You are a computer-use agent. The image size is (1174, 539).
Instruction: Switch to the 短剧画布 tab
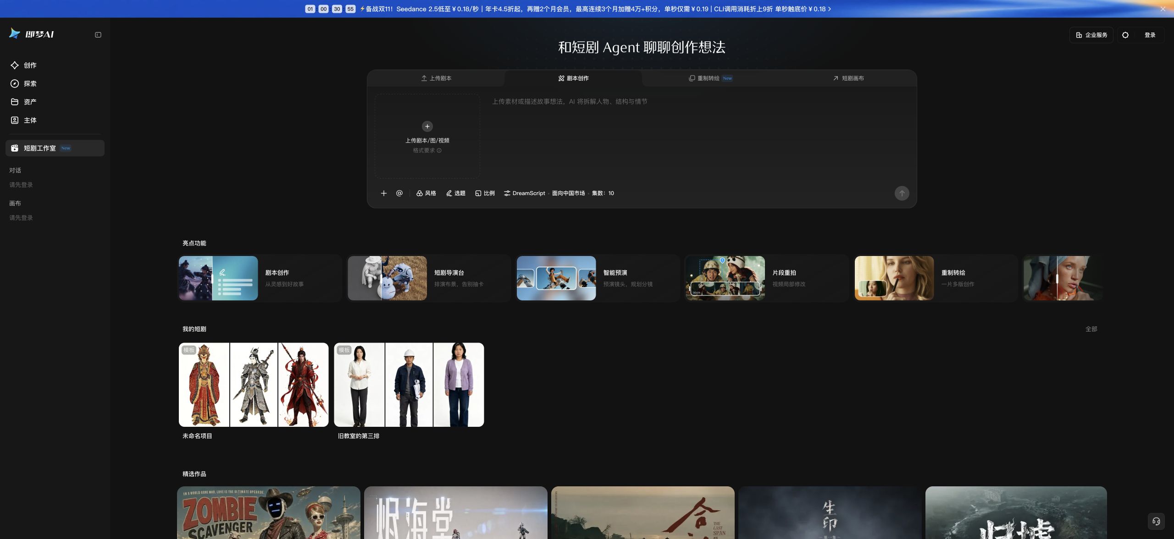(848, 78)
